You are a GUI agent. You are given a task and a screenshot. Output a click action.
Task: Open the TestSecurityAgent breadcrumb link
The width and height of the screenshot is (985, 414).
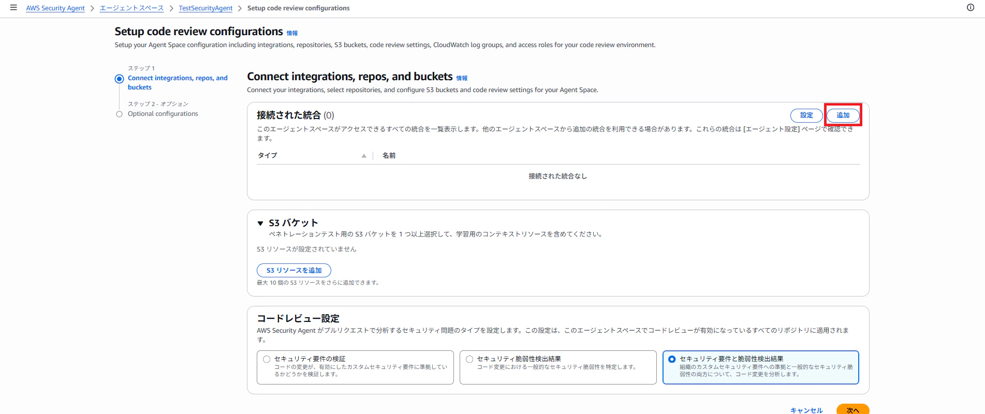[x=205, y=8]
